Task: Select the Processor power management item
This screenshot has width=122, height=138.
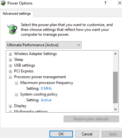Action: pos(40,77)
